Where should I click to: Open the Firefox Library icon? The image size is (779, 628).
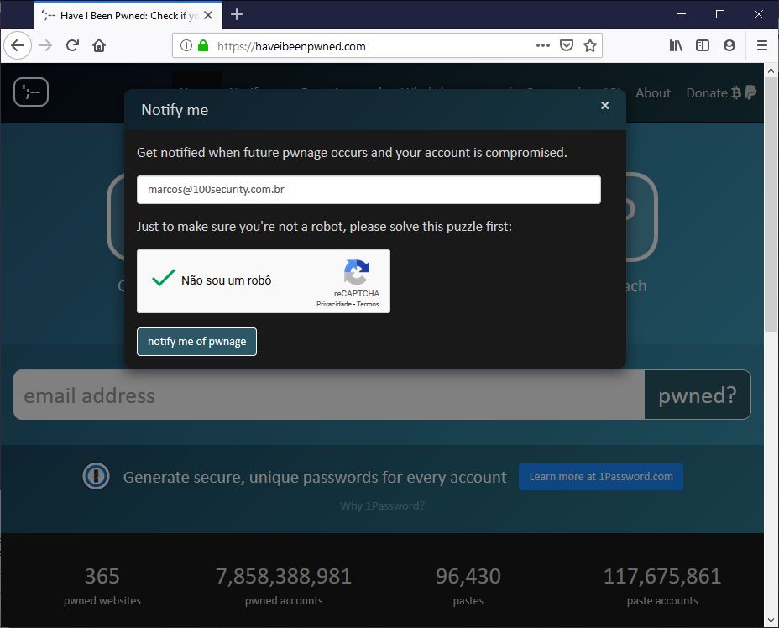click(676, 45)
